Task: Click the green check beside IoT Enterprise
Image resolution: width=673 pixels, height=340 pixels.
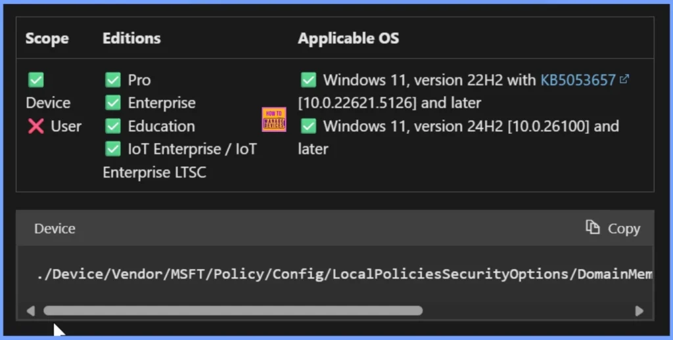Action: pos(113,149)
